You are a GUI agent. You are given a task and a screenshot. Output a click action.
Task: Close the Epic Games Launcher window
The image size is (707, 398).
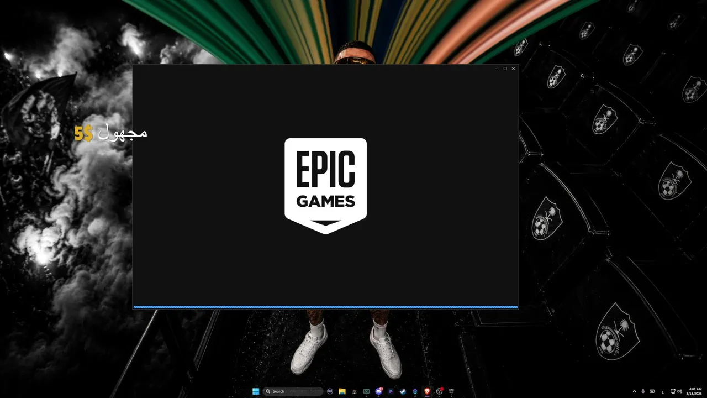tap(513, 69)
